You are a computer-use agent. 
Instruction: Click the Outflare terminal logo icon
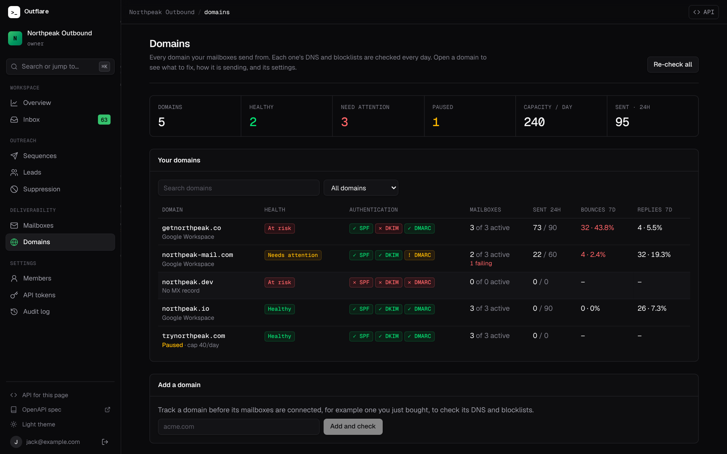coord(14,12)
